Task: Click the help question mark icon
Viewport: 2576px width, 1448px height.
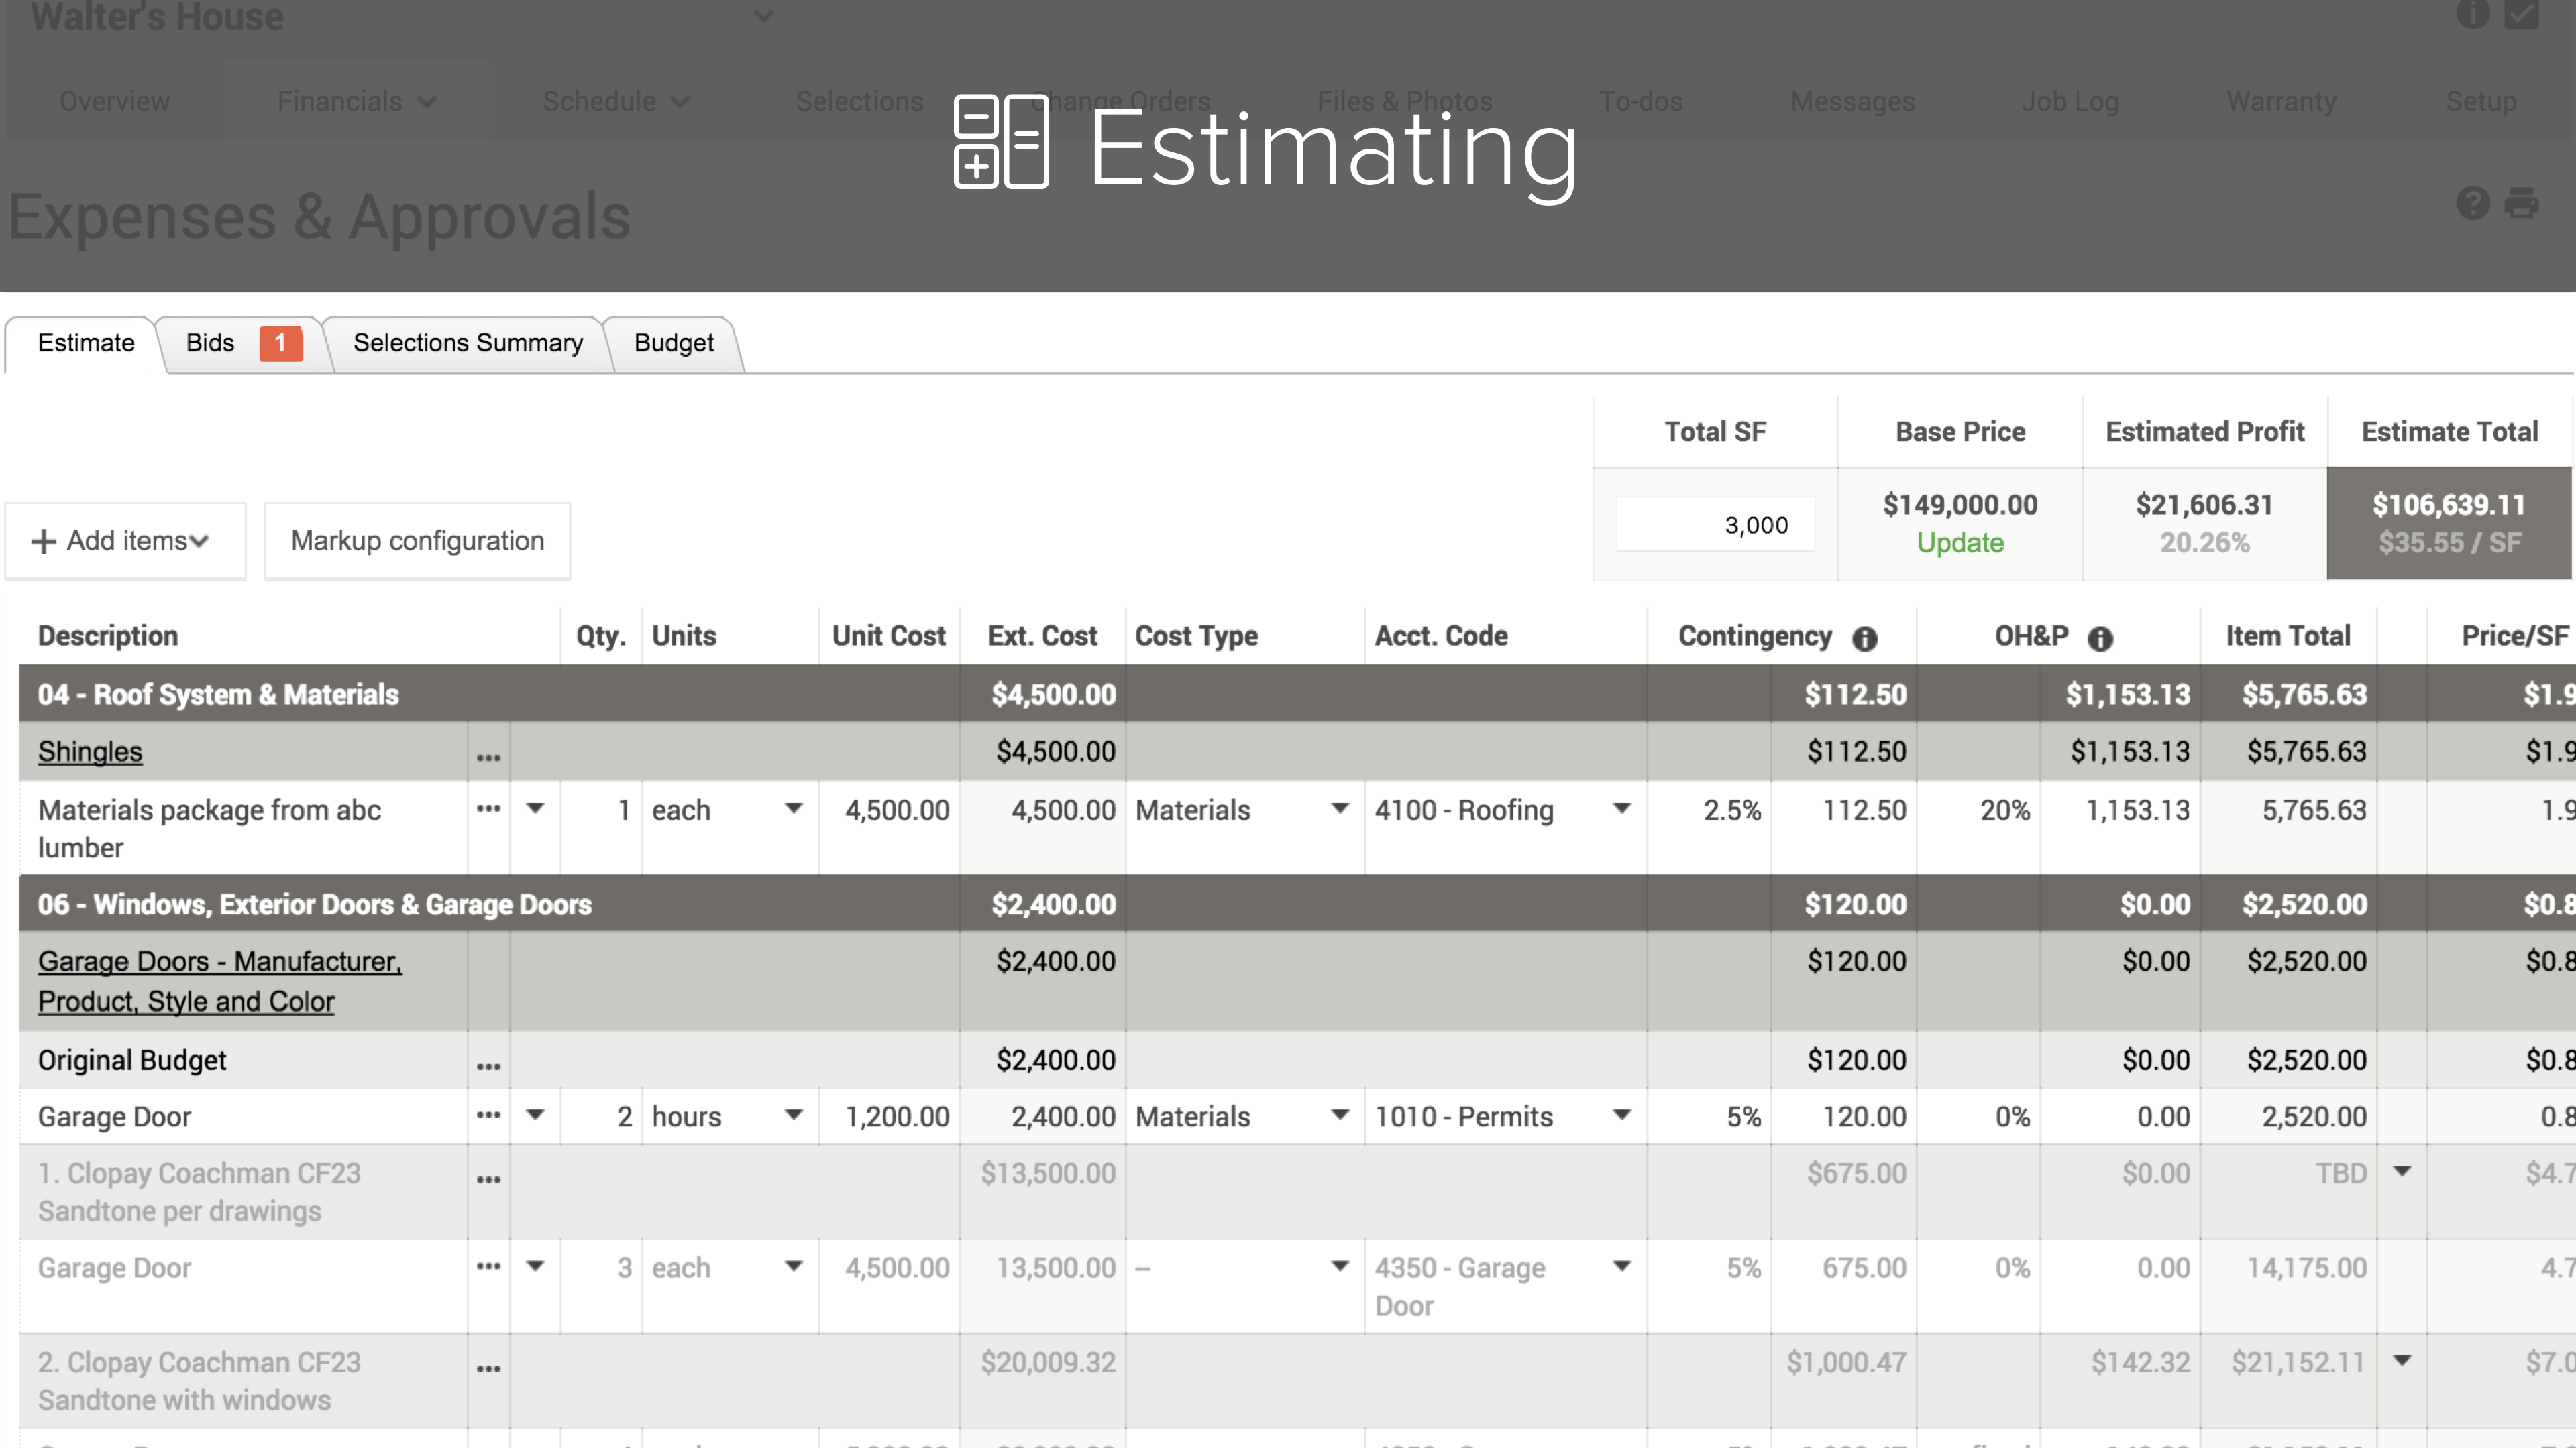Action: 2473,203
